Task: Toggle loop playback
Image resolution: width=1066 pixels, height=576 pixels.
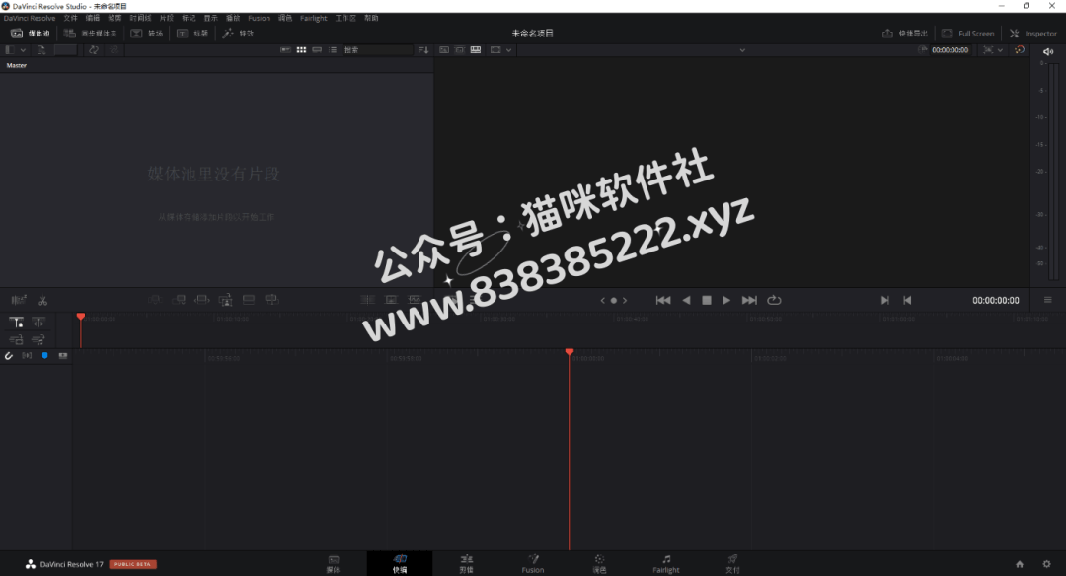Action: 774,300
